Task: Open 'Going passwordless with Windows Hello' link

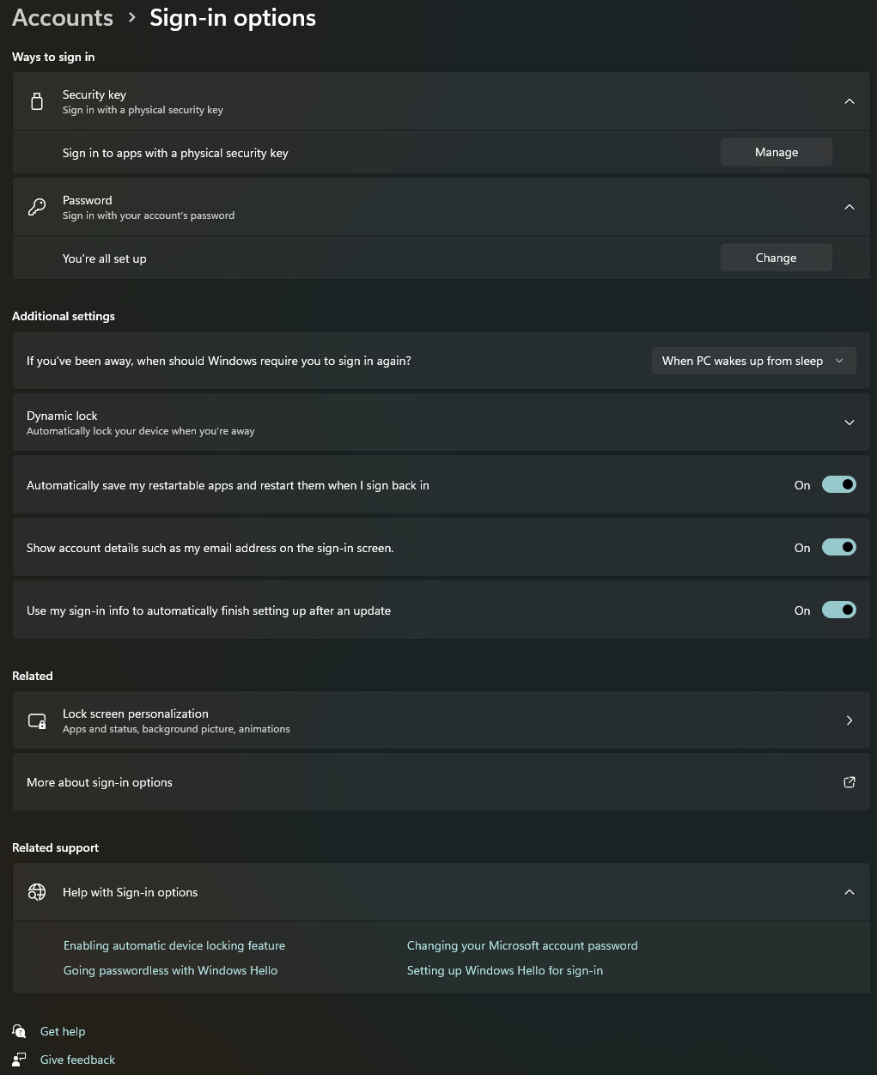Action: point(170,970)
